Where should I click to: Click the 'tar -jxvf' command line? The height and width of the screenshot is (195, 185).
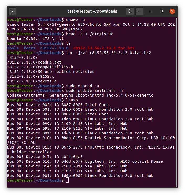point(109,53)
